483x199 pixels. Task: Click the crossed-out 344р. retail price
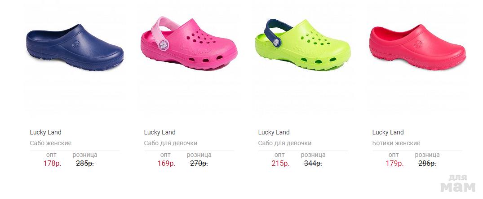pos(313,164)
